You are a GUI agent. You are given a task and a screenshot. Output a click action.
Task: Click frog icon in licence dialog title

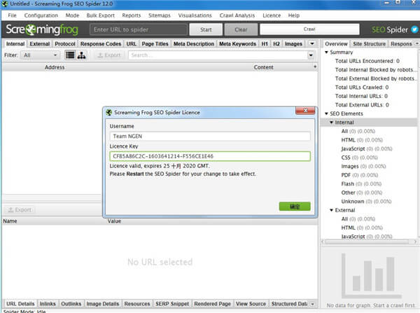[x=109, y=112]
